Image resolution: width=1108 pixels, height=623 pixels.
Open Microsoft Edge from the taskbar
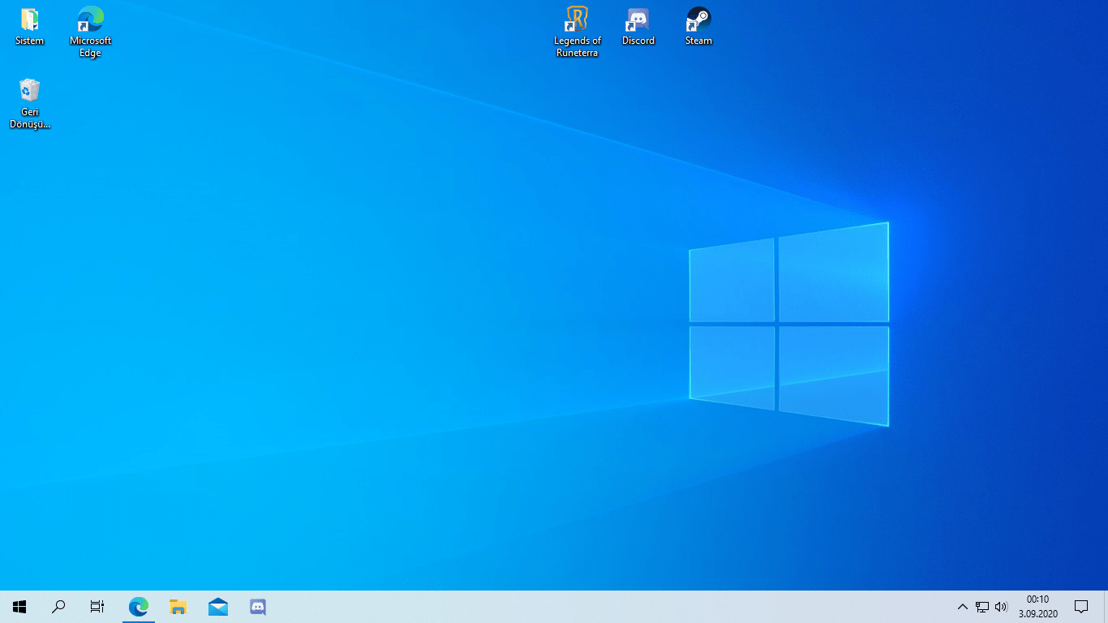click(x=139, y=607)
